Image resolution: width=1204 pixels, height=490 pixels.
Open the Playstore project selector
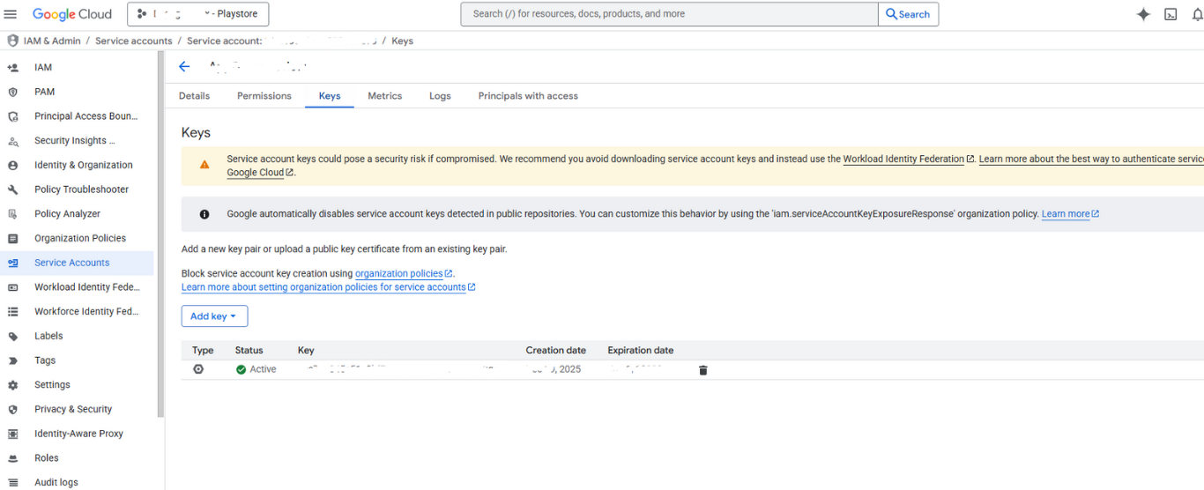pos(198,14)
